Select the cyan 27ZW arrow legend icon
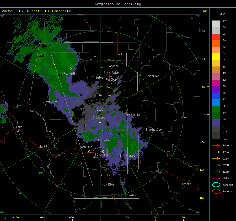236x221 pixels. (216, 165)
